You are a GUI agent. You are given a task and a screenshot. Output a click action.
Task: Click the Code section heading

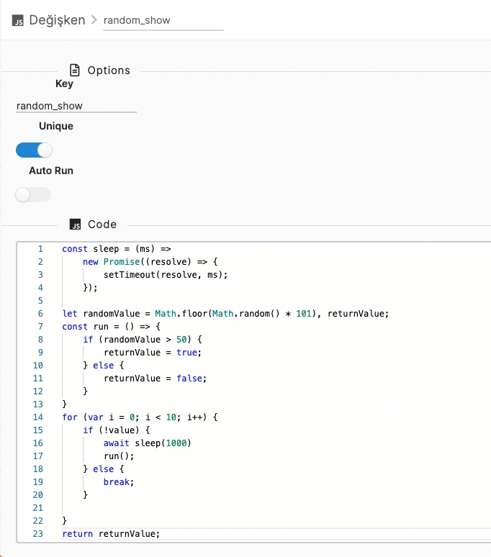point(102,225)
